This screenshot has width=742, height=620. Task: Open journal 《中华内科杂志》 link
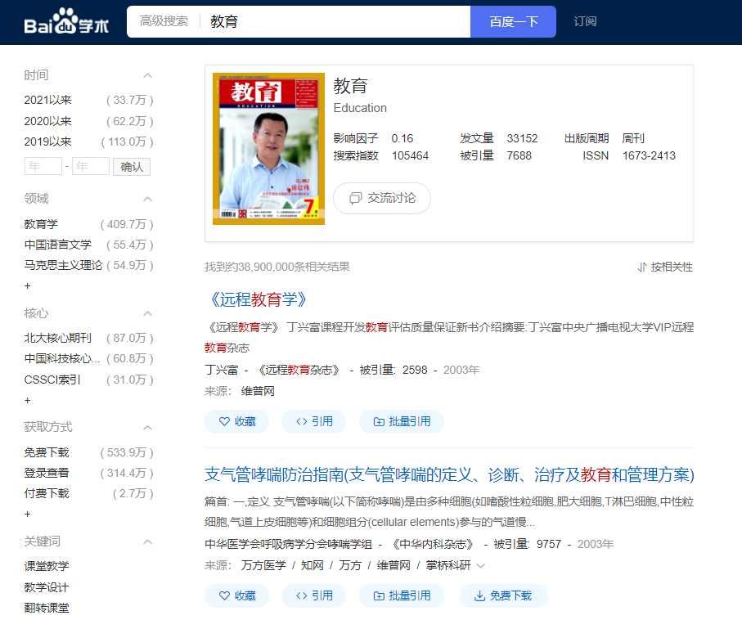point(432,544)
